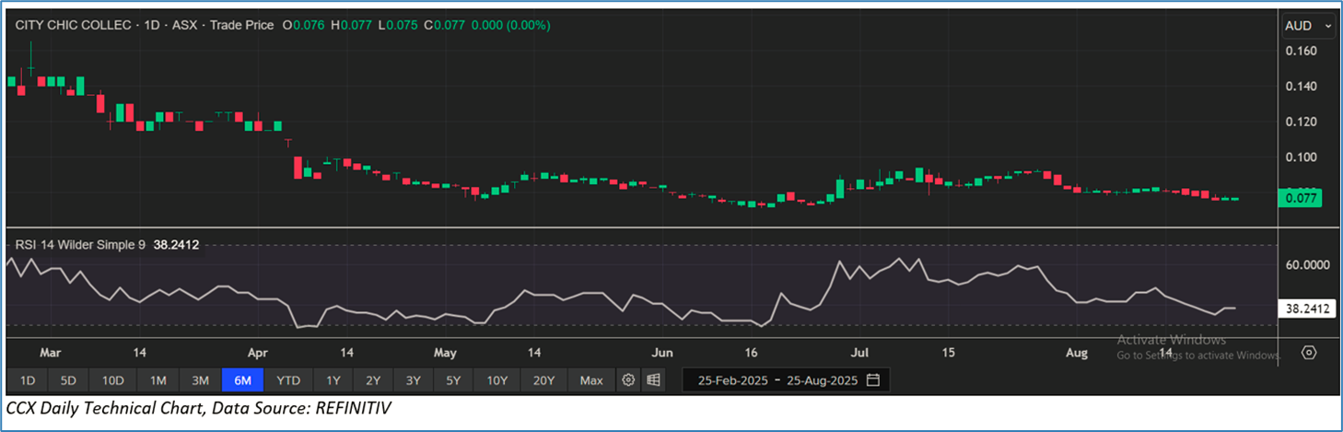1343x432 pixels.
Task: Open the time range settings gear
Action: coord(628,379)
